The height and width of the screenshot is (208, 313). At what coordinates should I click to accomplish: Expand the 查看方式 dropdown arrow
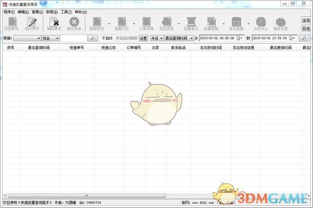[134, 24]
